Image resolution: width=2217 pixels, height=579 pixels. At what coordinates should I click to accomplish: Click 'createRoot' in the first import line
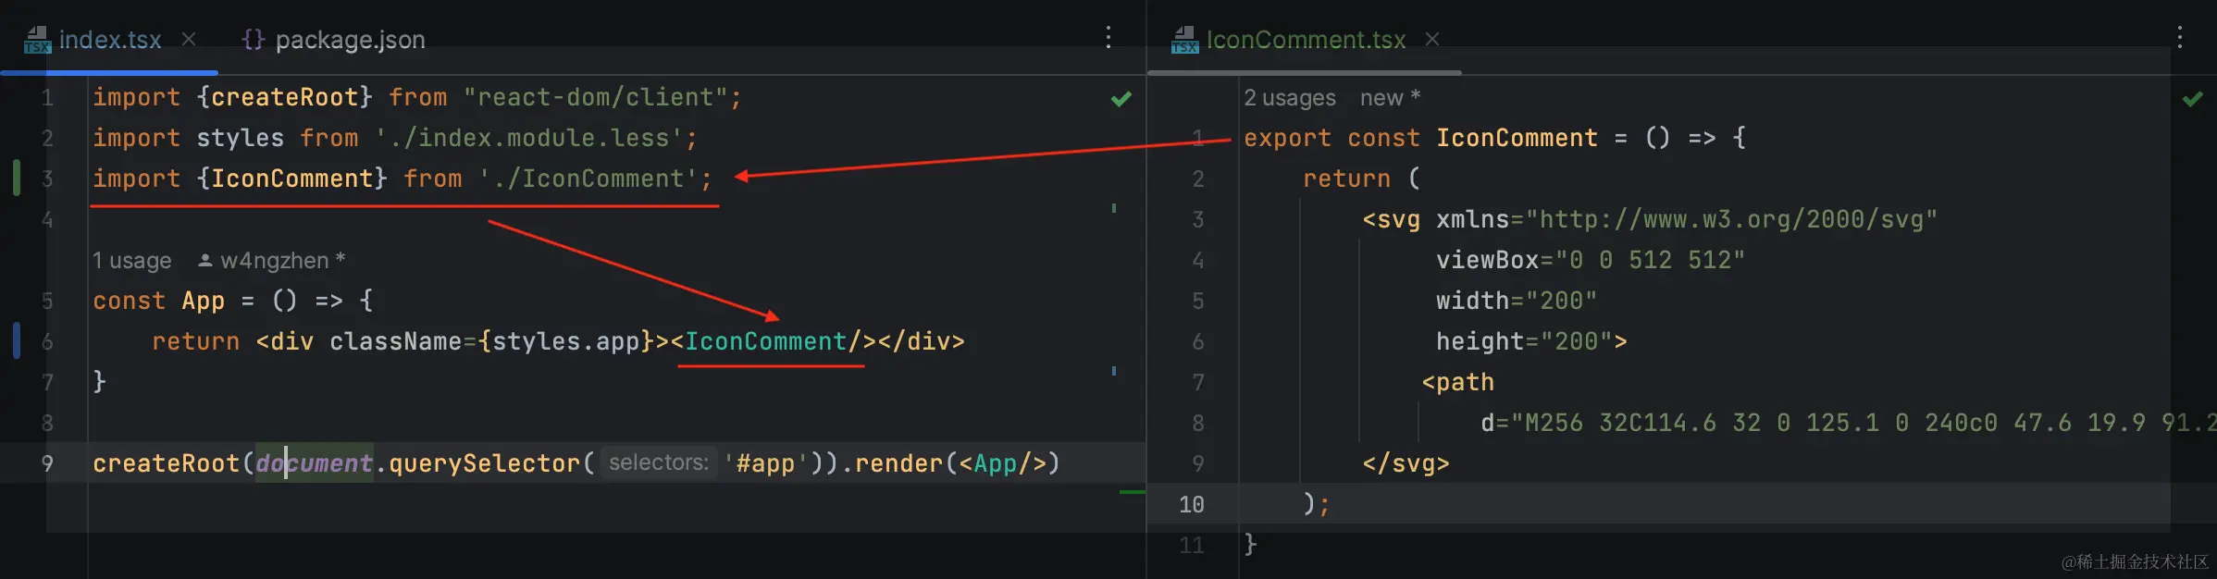(284, 97)
